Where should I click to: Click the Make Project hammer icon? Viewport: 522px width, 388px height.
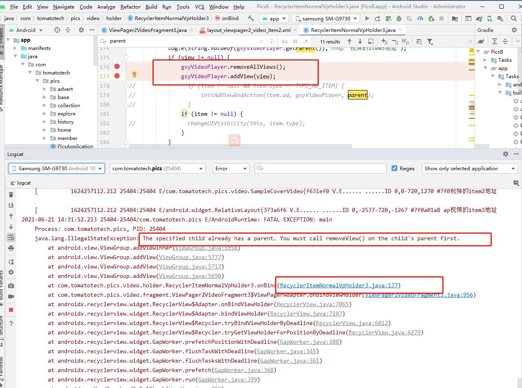point(251,18)
